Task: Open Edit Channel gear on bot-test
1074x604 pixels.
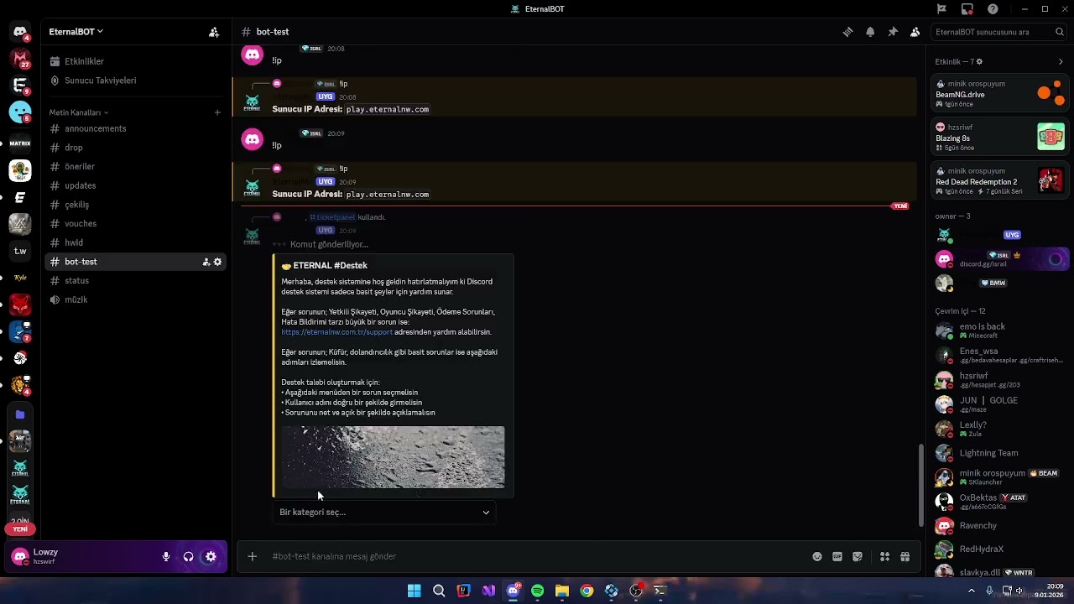Action: click(217, 262)
